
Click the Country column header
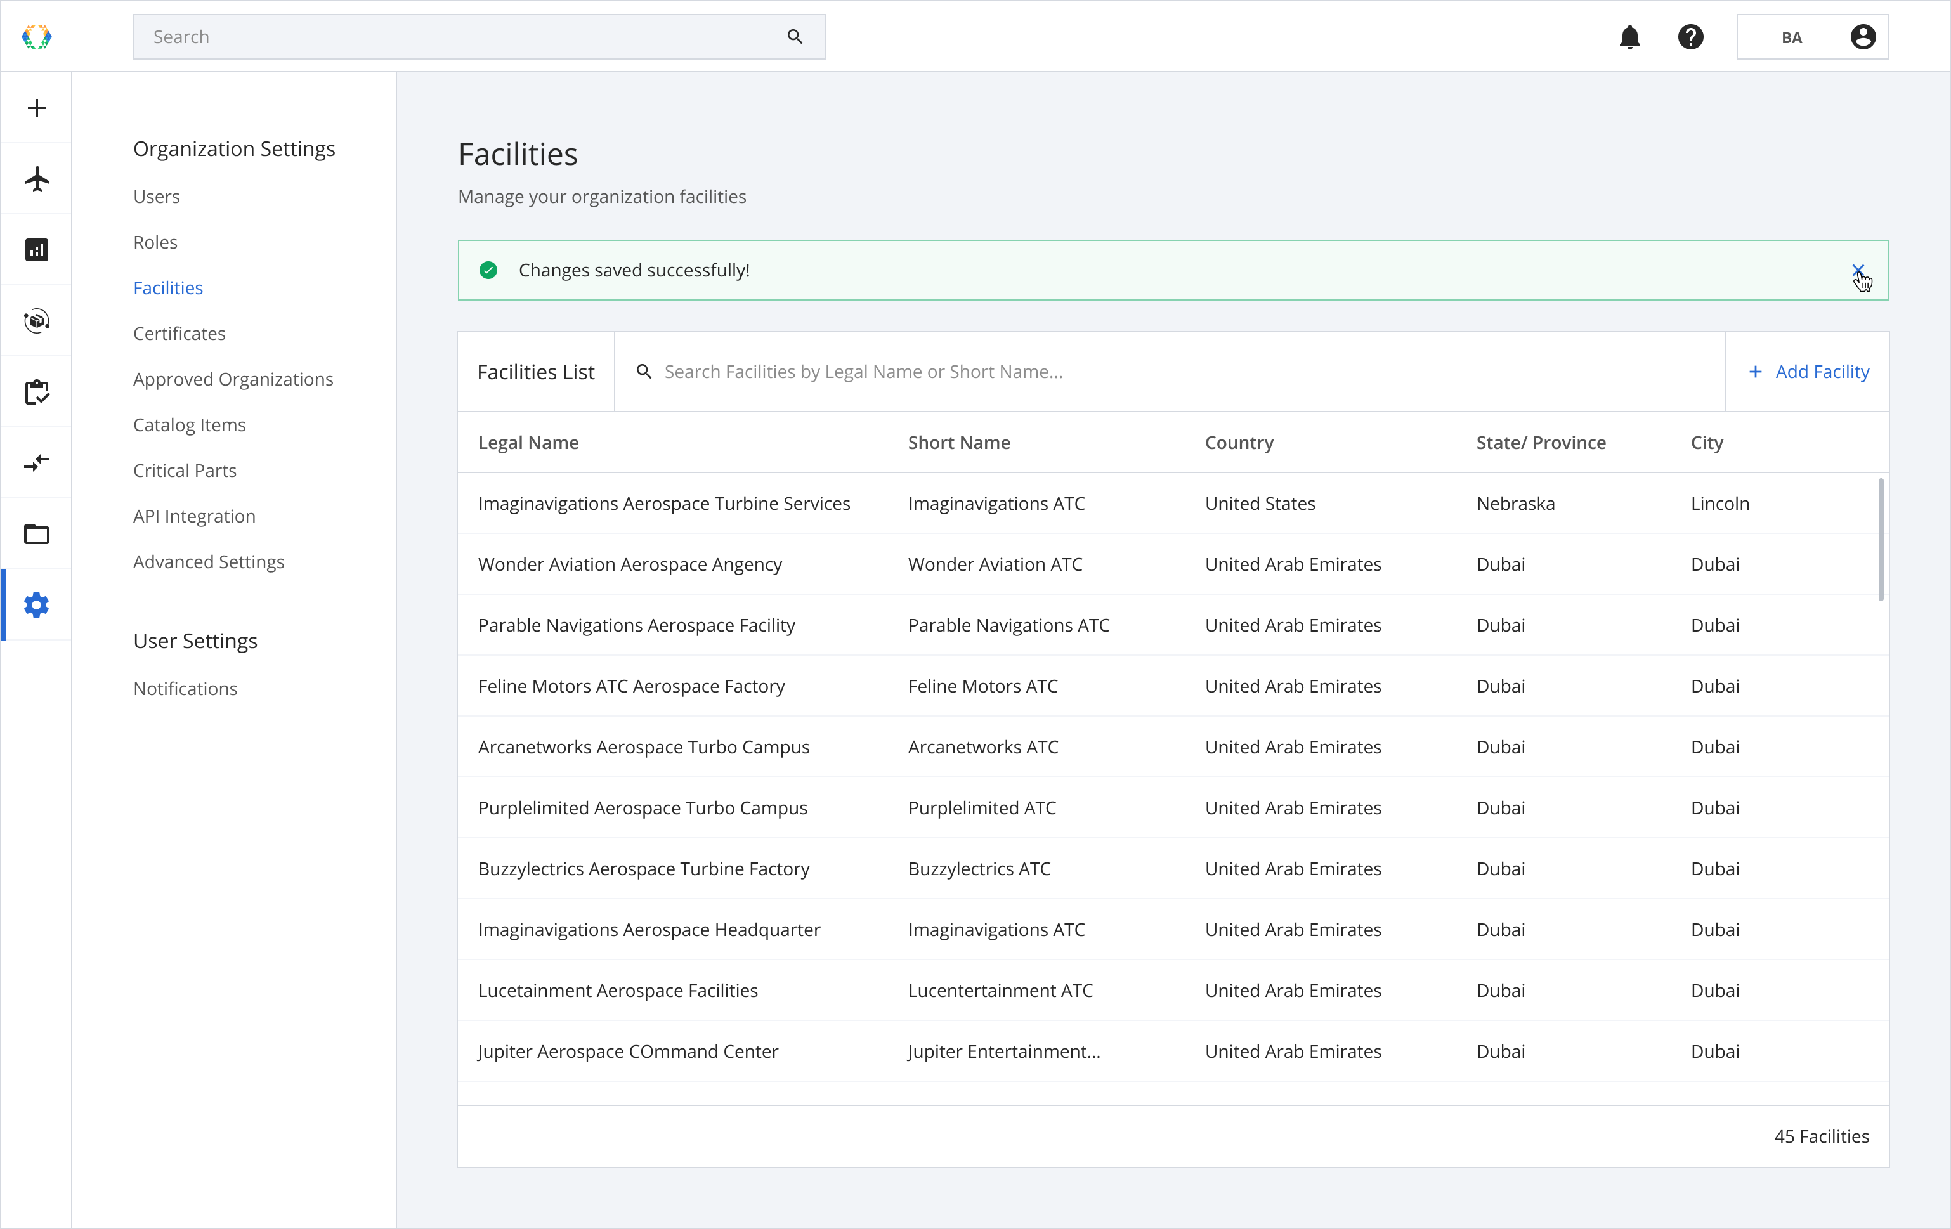click(x=1239, y=443)
